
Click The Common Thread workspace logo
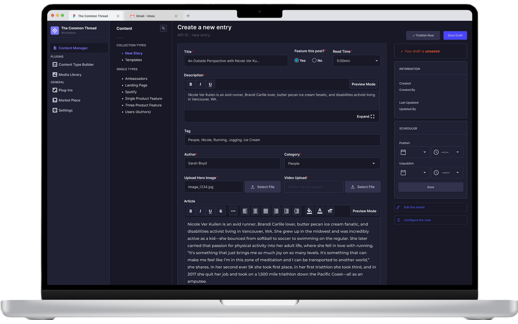tap(55, 30)
